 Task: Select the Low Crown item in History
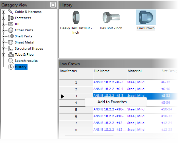[146, 20]
